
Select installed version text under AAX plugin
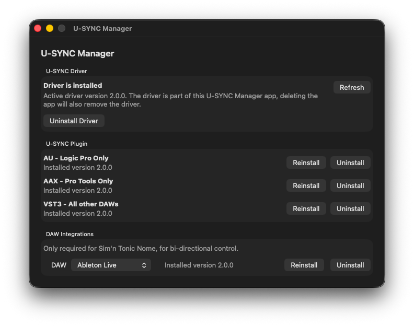pos(77,190)
